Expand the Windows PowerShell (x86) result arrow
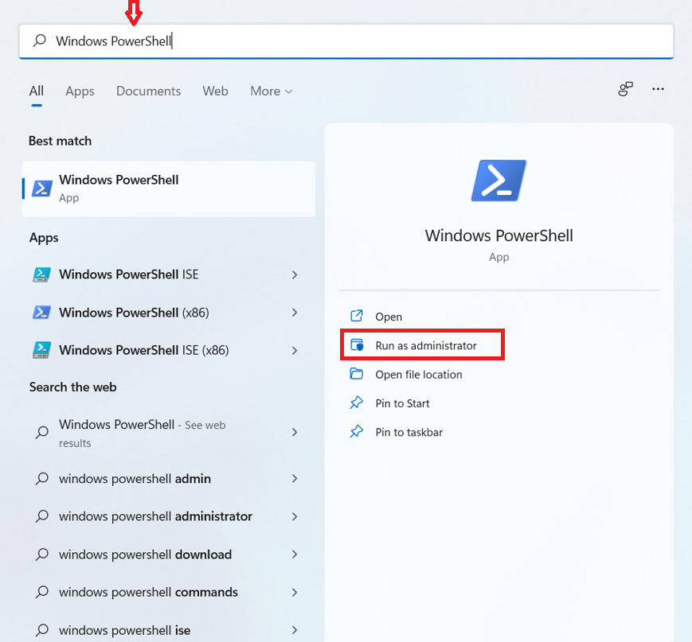The width and height of the screenshot is (692, 642). (x=295, y=312)
